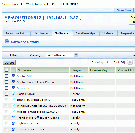135x133 pixels.
Task: Click the Delete button
Action: click(x=9, y=62)
